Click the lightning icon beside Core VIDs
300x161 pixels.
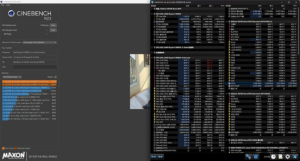157,17
